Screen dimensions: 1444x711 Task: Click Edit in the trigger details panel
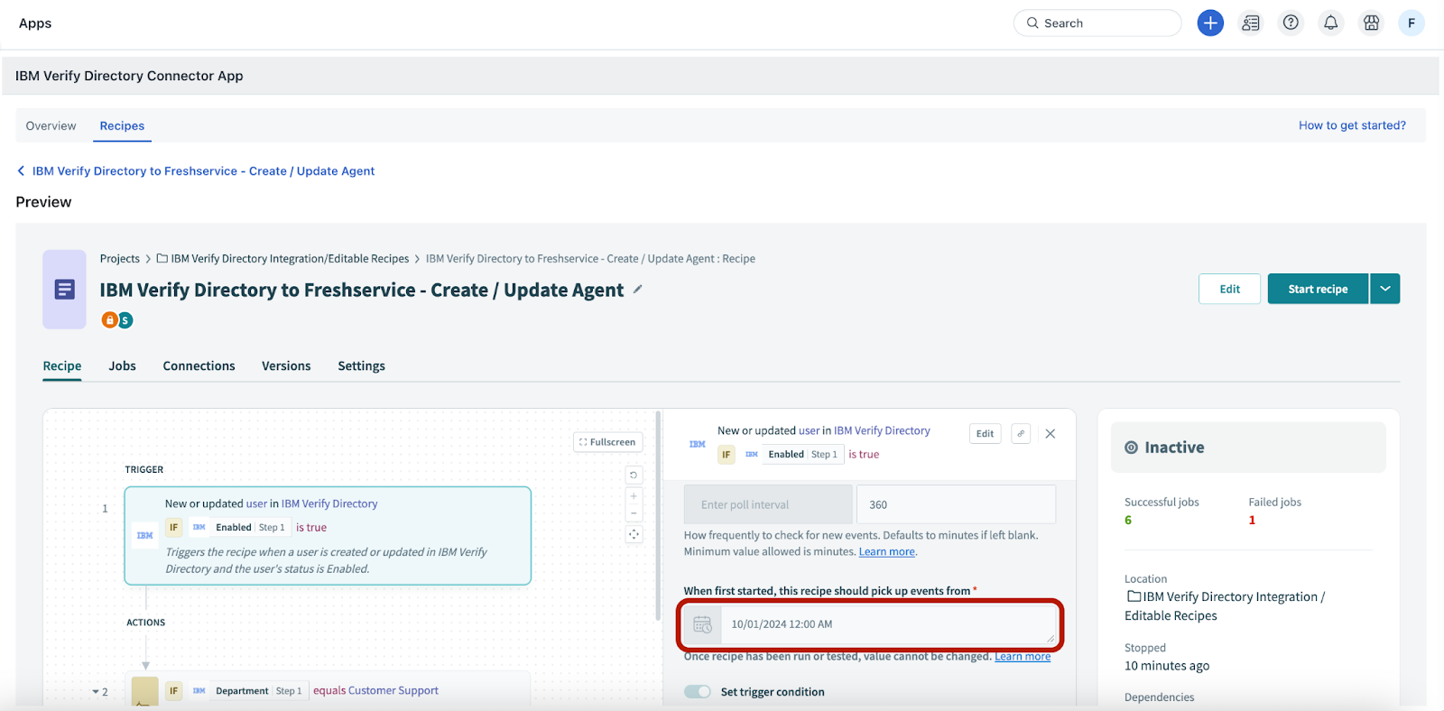point(985,433)
